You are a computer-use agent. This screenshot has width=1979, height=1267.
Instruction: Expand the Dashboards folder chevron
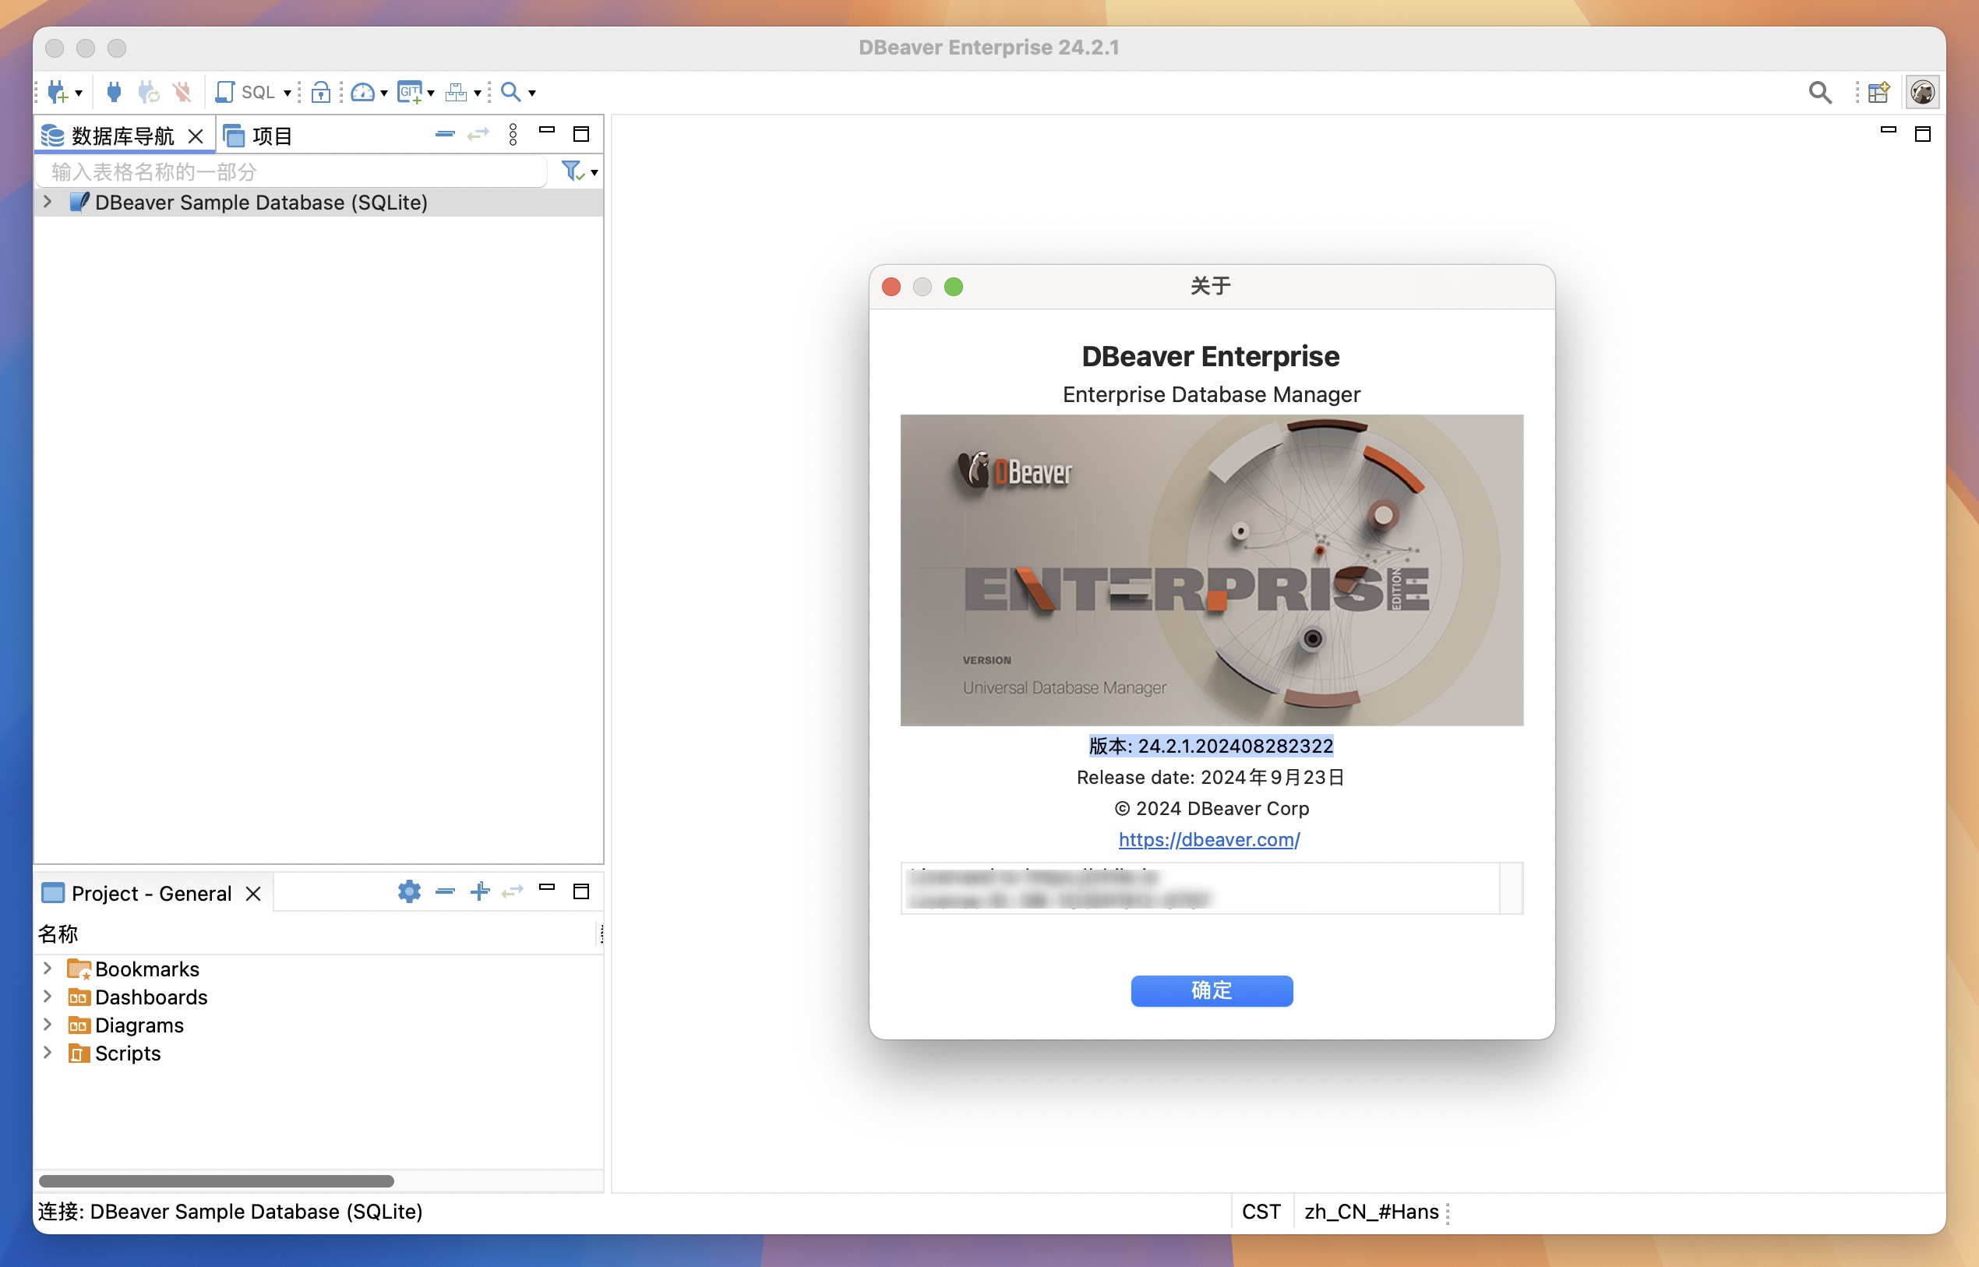[x=48, y=997]
